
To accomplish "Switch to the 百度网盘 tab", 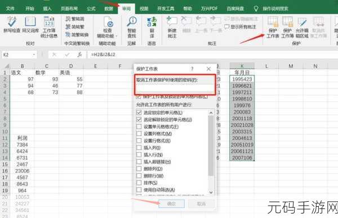I will point(235,8).
